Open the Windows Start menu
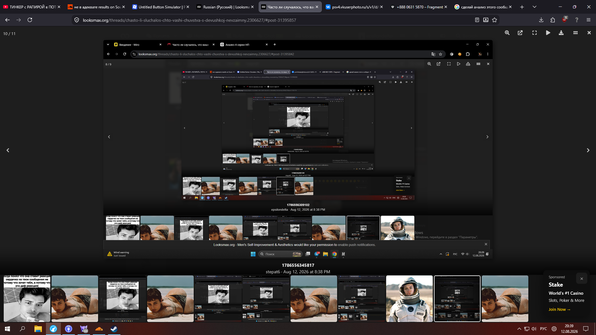 (x=7, y=329)
